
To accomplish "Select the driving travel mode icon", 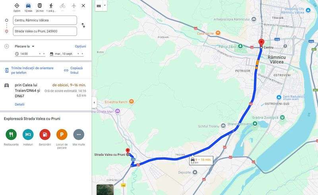I will click(28, 6).
